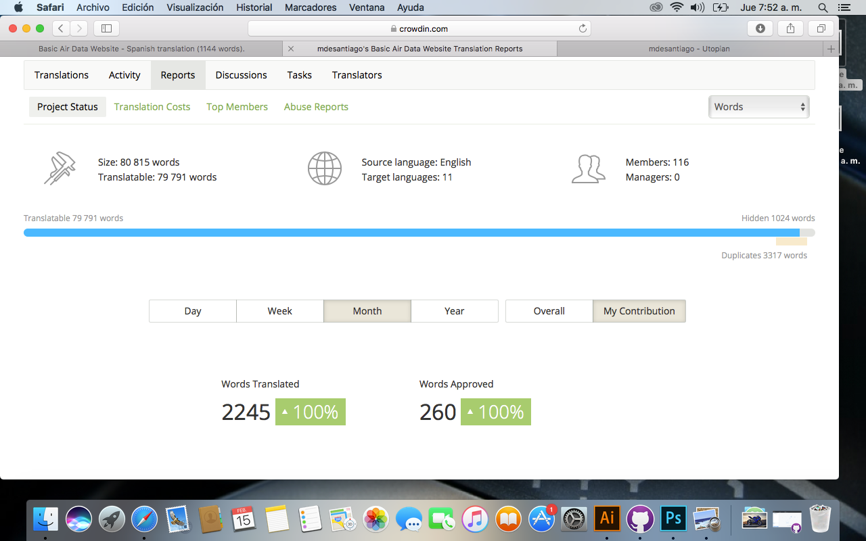Open the Trash in the dock
This screenshot has width=866, height=541.
click(820, 519)
